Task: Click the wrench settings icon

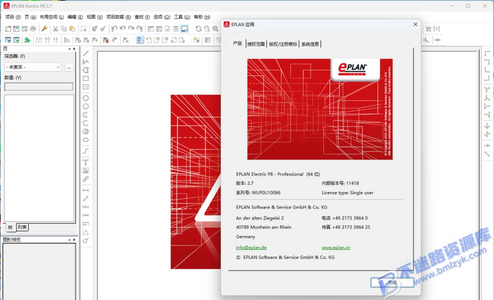Action: click(x=44, y=29)
